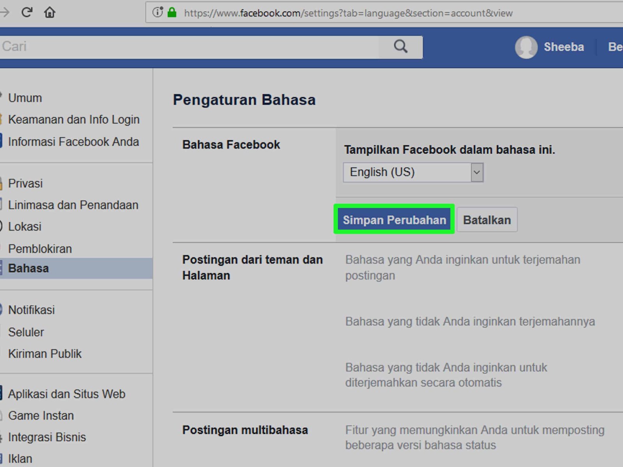The width and height of the screenshot is (623, 467).
Task: Open the language dropdown showing English (US)
Action: click(x=413, y=172)
